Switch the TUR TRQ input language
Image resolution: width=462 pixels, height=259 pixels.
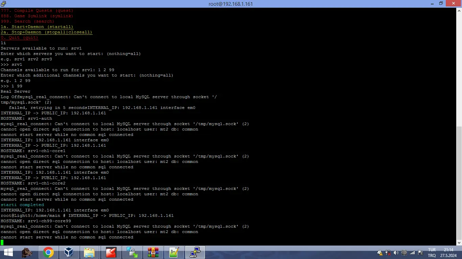coord(432,253)
